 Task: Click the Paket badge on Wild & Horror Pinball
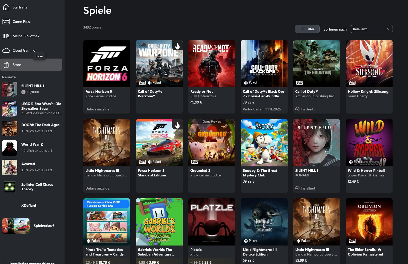[x=356, y=162]
